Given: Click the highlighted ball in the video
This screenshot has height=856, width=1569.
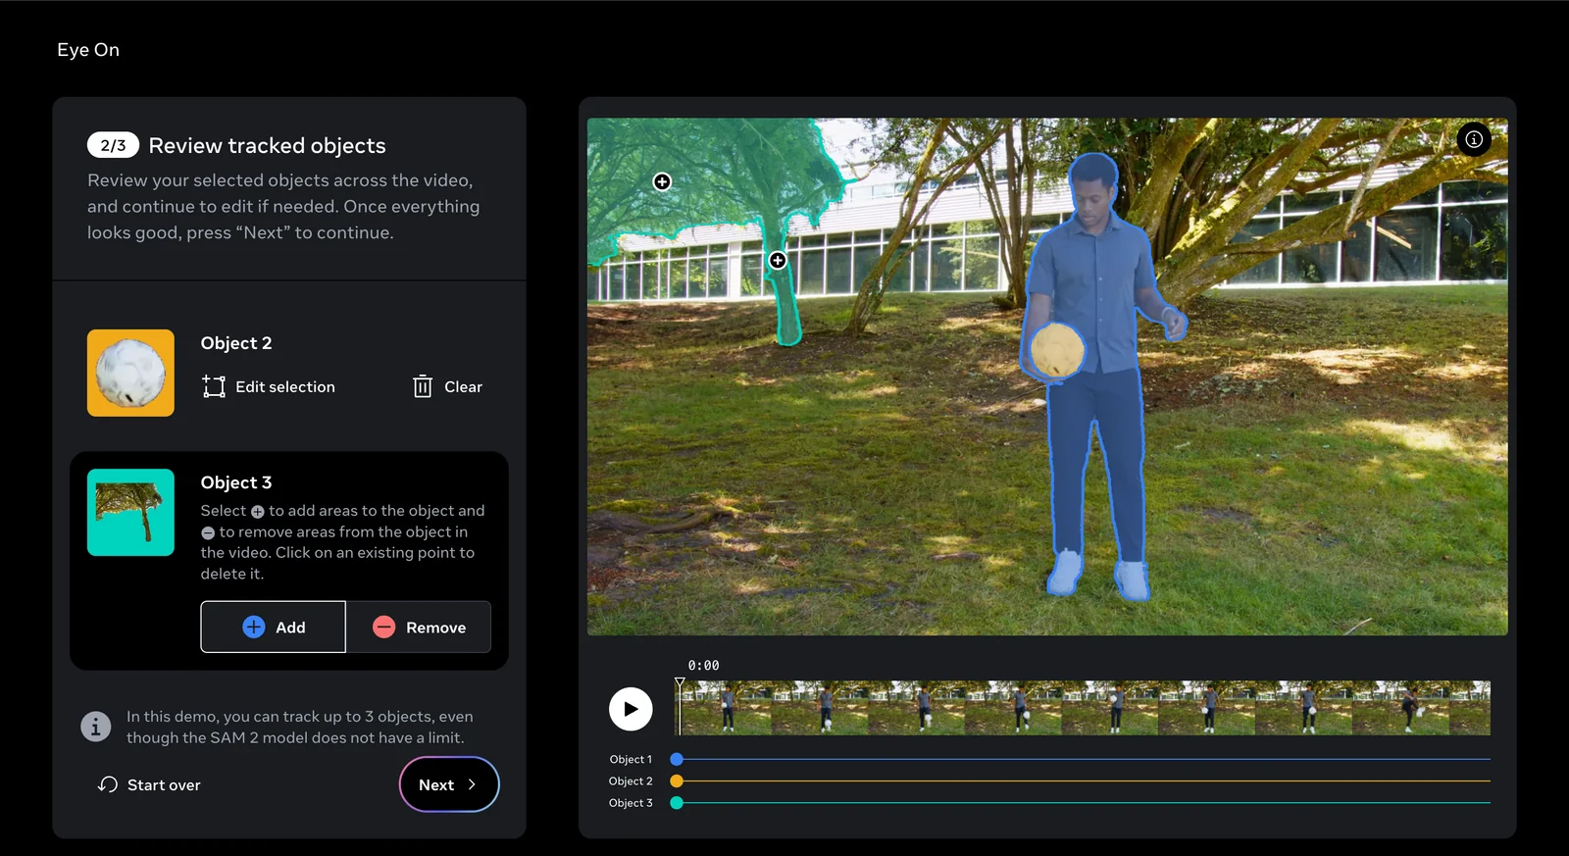Looking at the screenshot, I should click(x=1057, y=349).
